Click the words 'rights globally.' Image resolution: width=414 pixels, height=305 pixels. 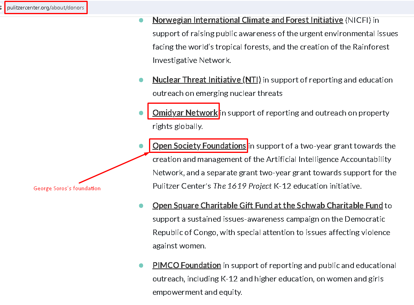(x=177, y=127)
